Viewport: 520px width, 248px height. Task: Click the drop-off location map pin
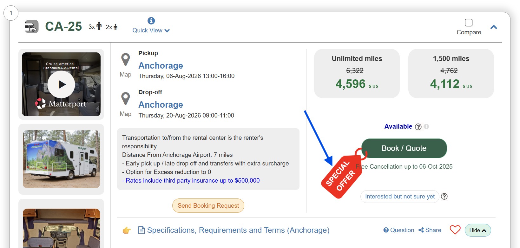click(126, 99)
